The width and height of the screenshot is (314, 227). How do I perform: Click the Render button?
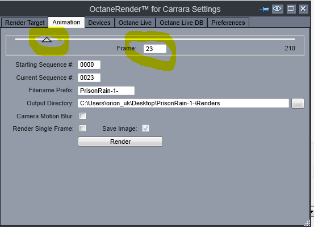pyautogui.click(x=120, y=142)
